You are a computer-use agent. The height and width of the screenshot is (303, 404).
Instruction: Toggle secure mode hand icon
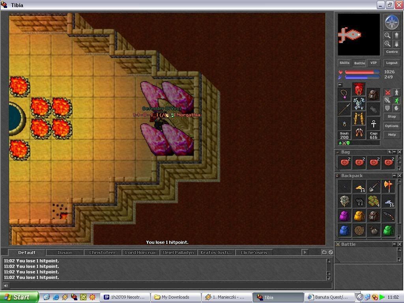(397, 108)
